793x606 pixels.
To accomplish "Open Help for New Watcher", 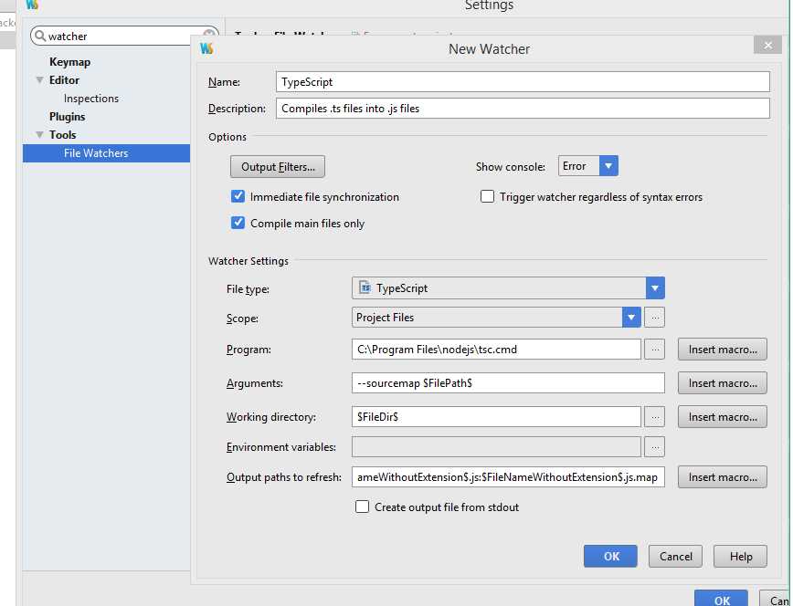I will tap(740, 556).
